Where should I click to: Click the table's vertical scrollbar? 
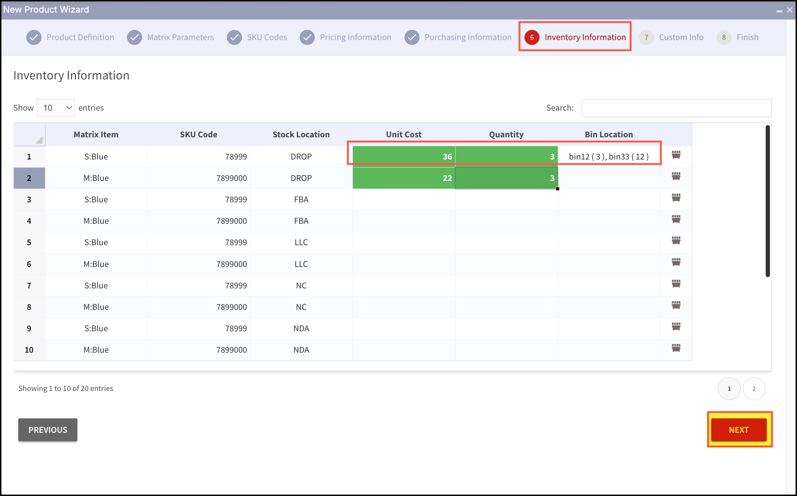pyautogui.click(x=768, y=201)
